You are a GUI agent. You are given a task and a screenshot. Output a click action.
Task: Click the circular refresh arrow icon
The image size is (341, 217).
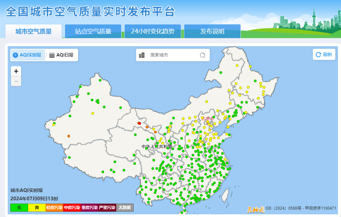coord(318,55)
